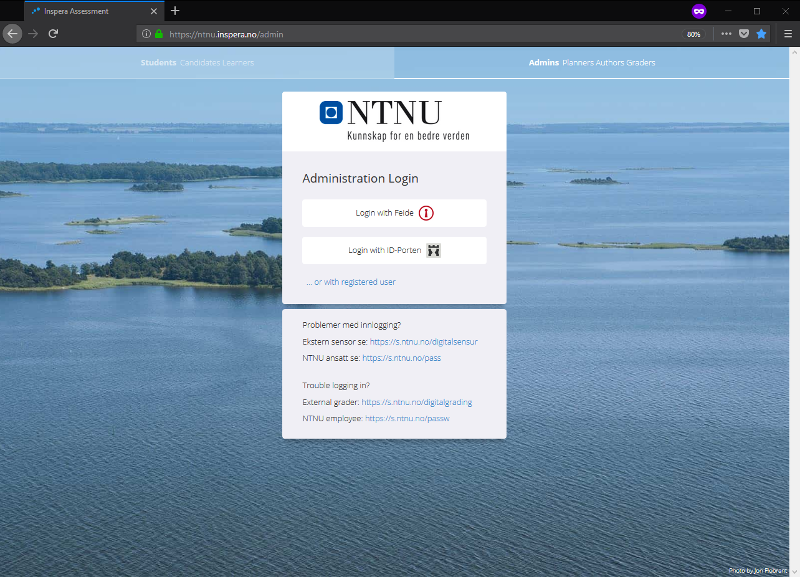
Task: Click 'Kunnskap for en bedre verden' tagline
Action: [408, 135]
